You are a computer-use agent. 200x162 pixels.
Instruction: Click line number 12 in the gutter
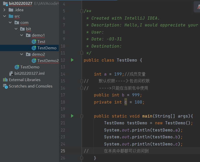(63, 60)
